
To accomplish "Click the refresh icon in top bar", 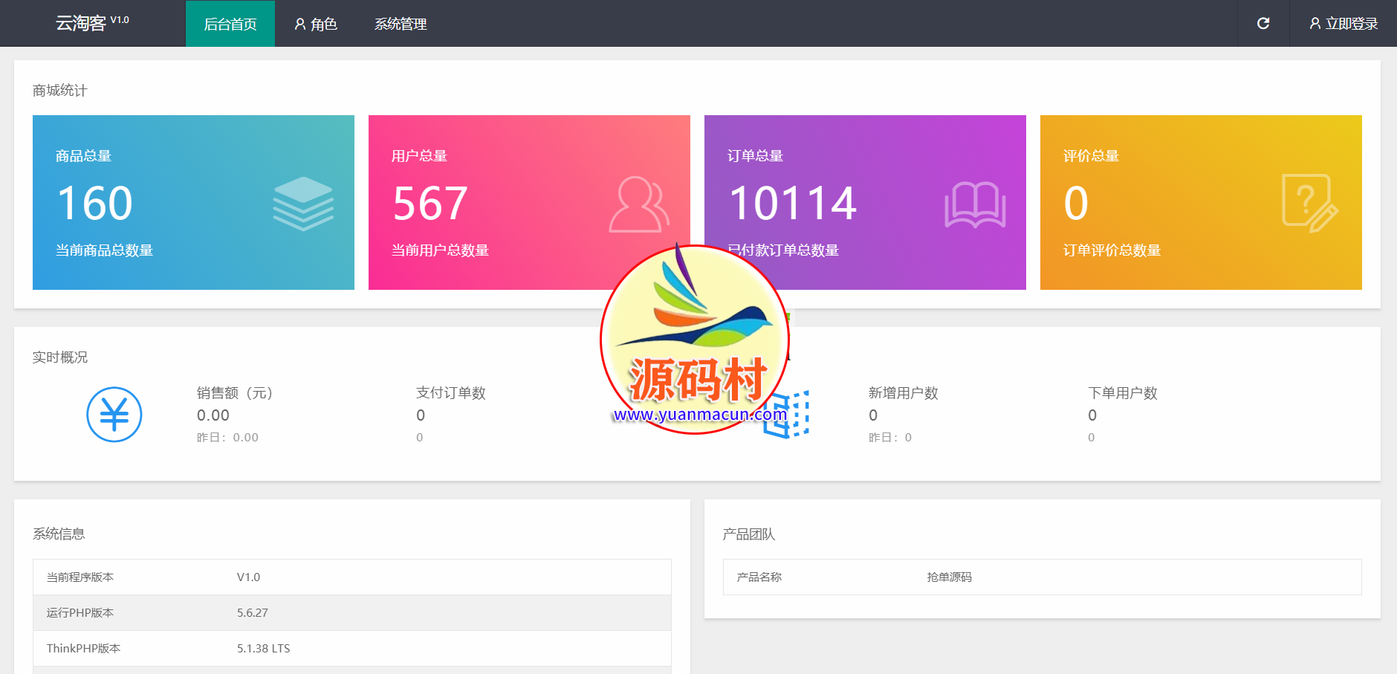I will [x=1263, y=24].
